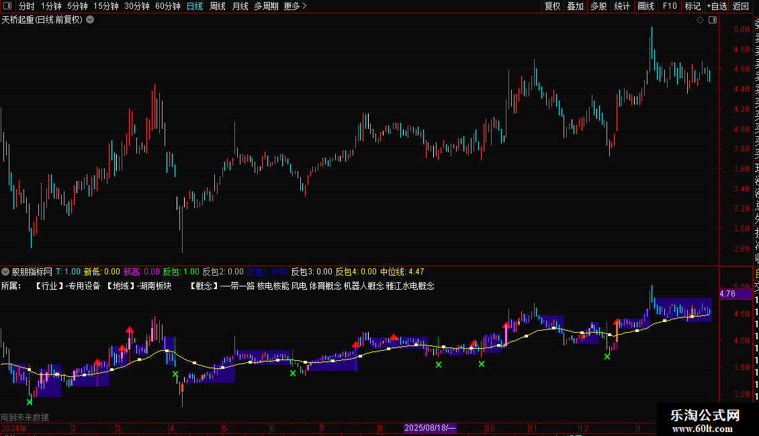
Task: Open the 多周期 multi-period view
Action: pos(266,6)
